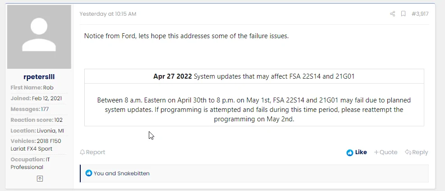Click the Messages count 177
Screen dimensions: 445x191
pyautogui.click(x=45, y=109)
